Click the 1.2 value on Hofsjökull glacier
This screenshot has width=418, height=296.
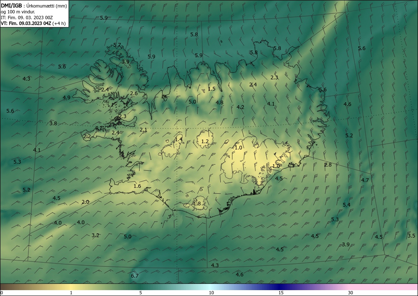(205, 142)
